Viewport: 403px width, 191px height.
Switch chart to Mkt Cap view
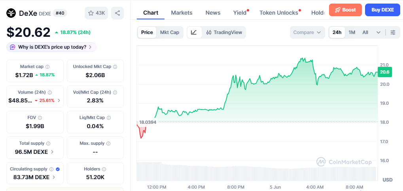point(170,32)
